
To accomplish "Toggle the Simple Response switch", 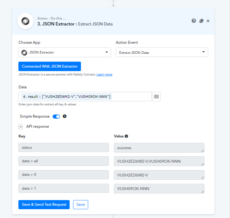I will [x=56, y=116].
